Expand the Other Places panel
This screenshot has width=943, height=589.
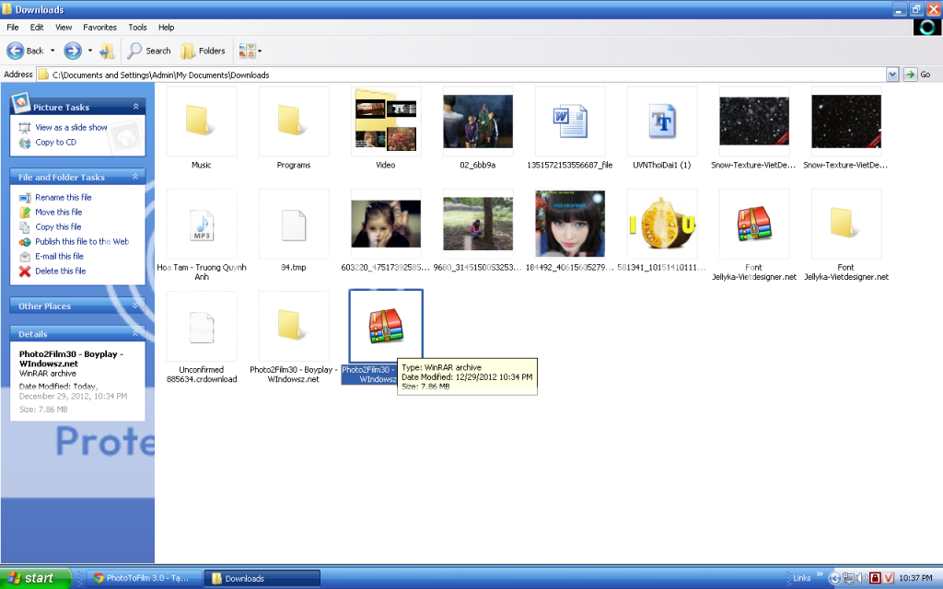point(136,306)
